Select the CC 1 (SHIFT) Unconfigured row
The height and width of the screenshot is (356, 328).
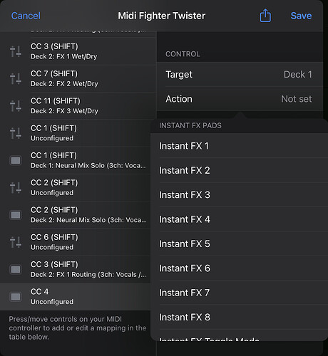(x=75, y=133)
